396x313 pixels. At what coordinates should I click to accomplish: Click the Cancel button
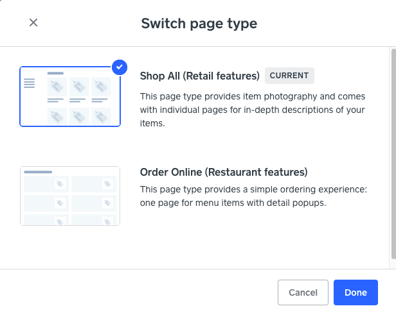tap(303, 292)
